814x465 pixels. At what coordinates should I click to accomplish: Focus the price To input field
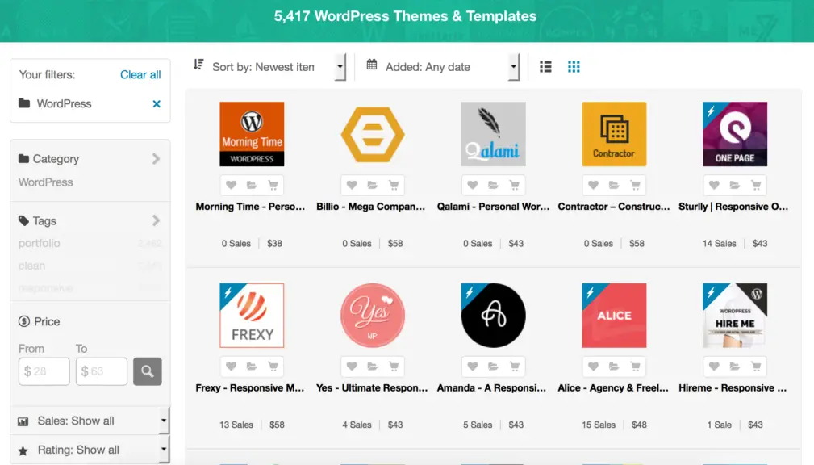101,371
